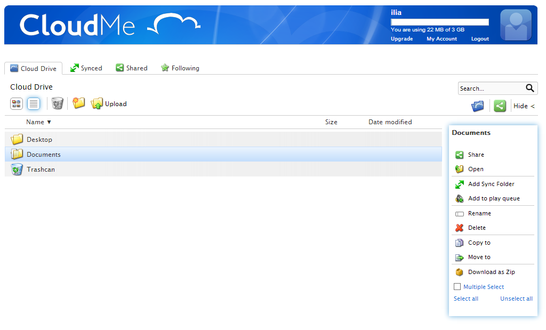Click the Add Sync Folder arrows icon
This screenshot has height=330, width=546.
[459, 184]
